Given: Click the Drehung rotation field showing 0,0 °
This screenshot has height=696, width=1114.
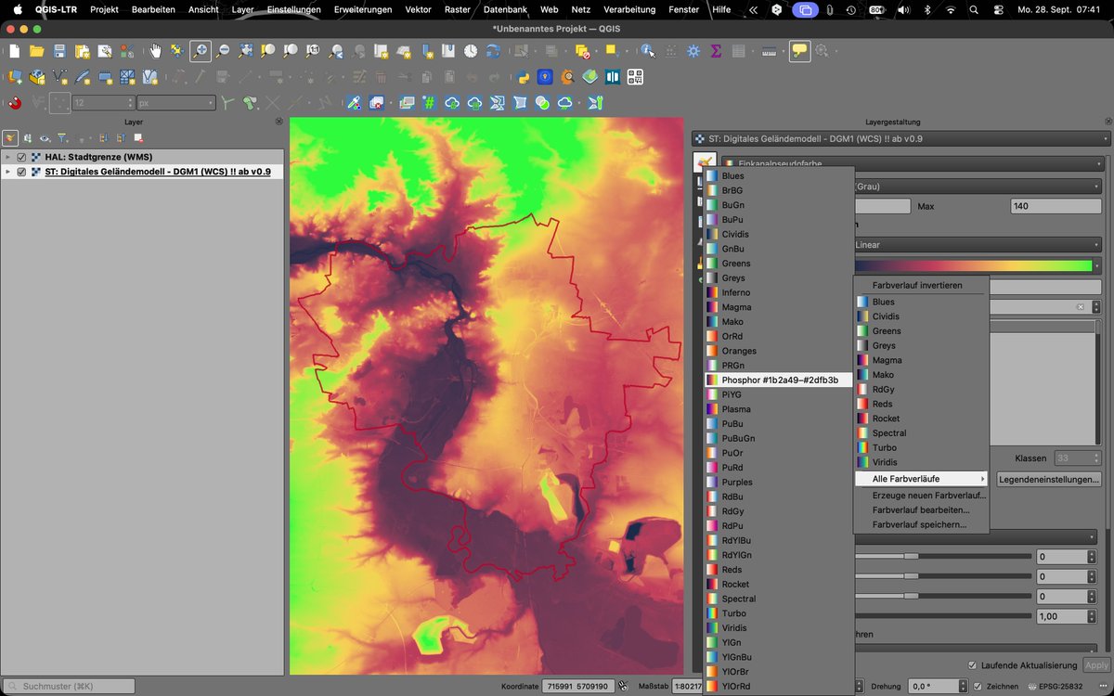Looking at the screenshot, I should pos(939,687).
